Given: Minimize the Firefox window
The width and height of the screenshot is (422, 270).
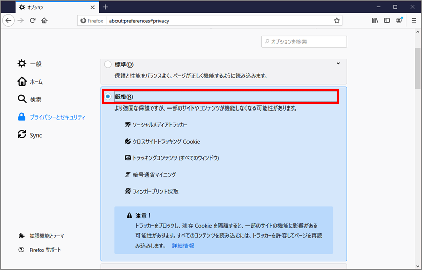Looking at the screenshot, I should [x=379, y=7].
